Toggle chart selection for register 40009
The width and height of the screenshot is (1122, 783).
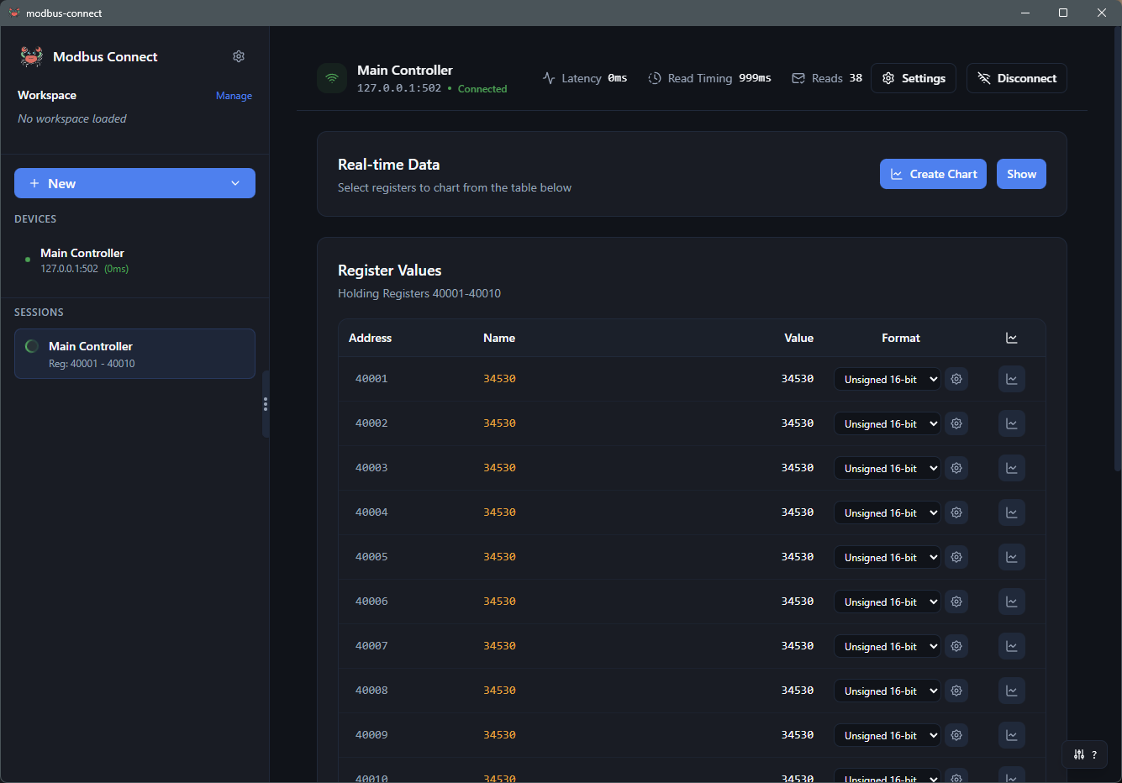click(1011, 735)
